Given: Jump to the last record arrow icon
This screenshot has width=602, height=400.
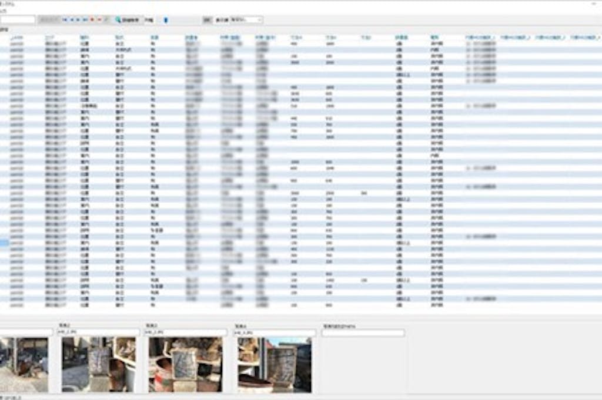Looking at the screenshot, I should 86,20.
